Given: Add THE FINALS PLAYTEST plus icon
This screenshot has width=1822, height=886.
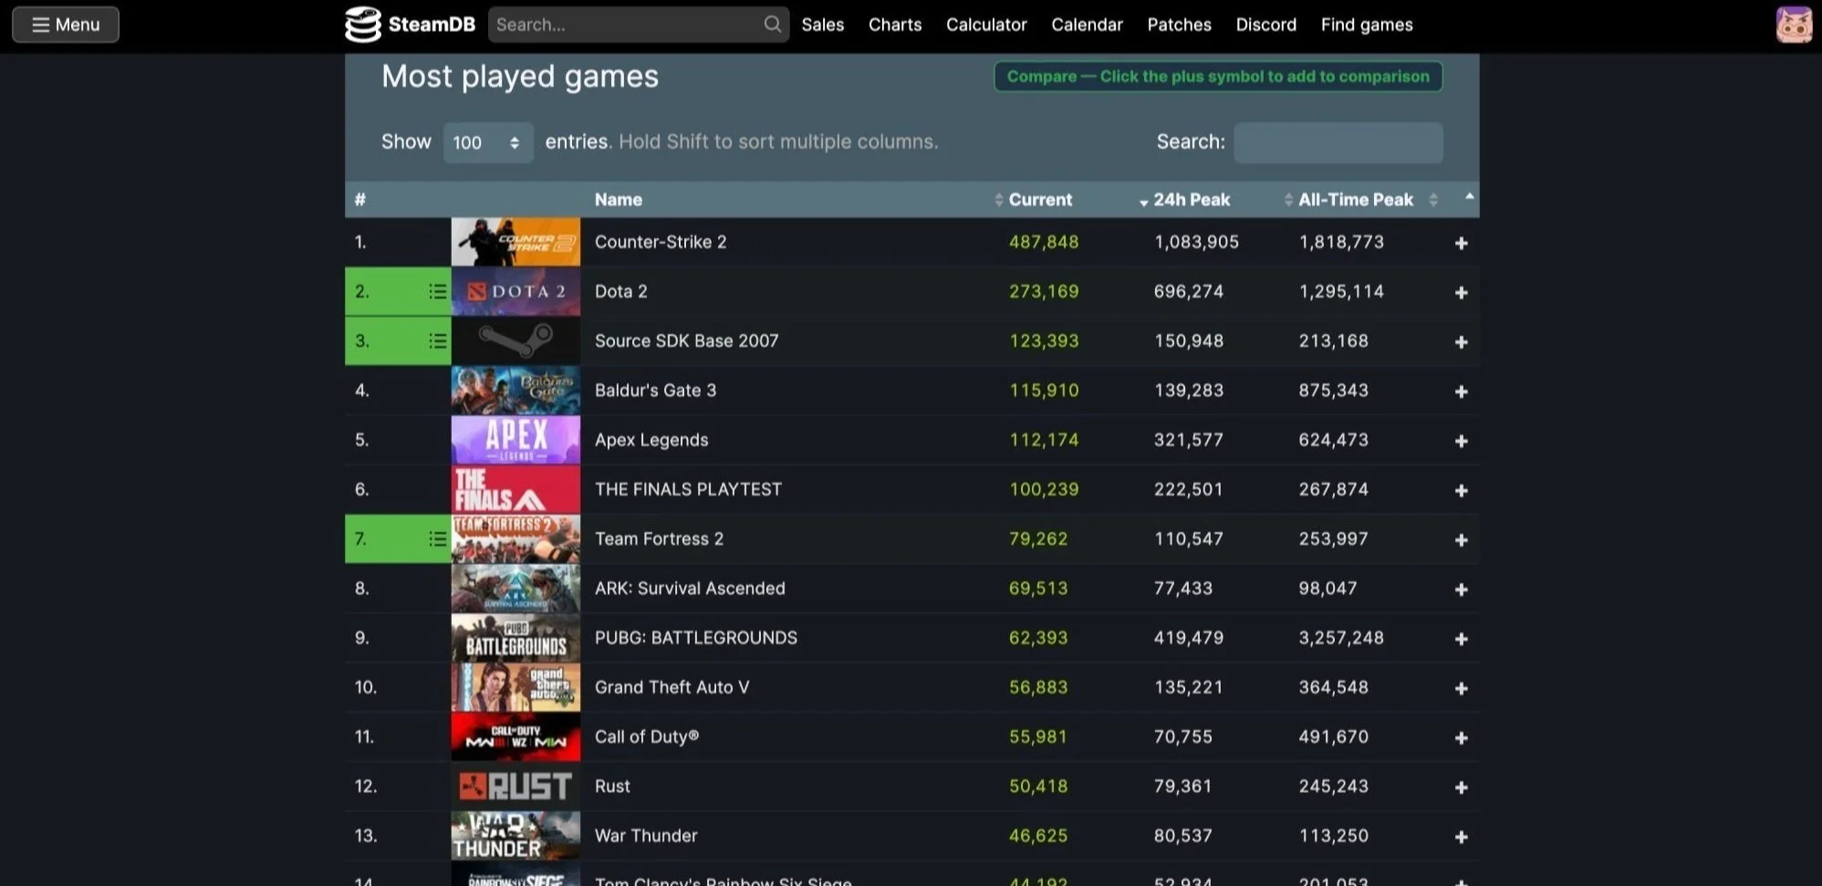Looking at the screenshot, I should coord(1461,490).
